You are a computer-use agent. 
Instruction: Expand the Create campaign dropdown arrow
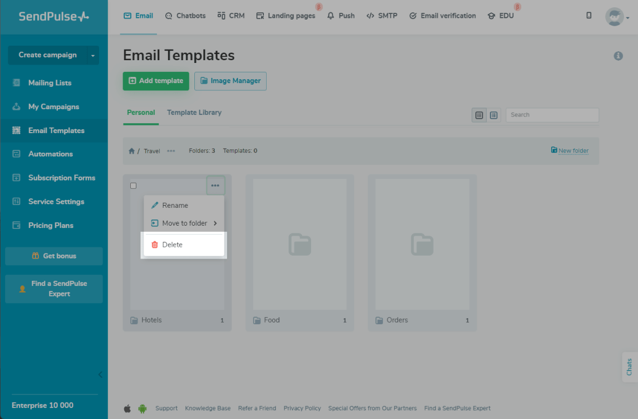point(93,55)
